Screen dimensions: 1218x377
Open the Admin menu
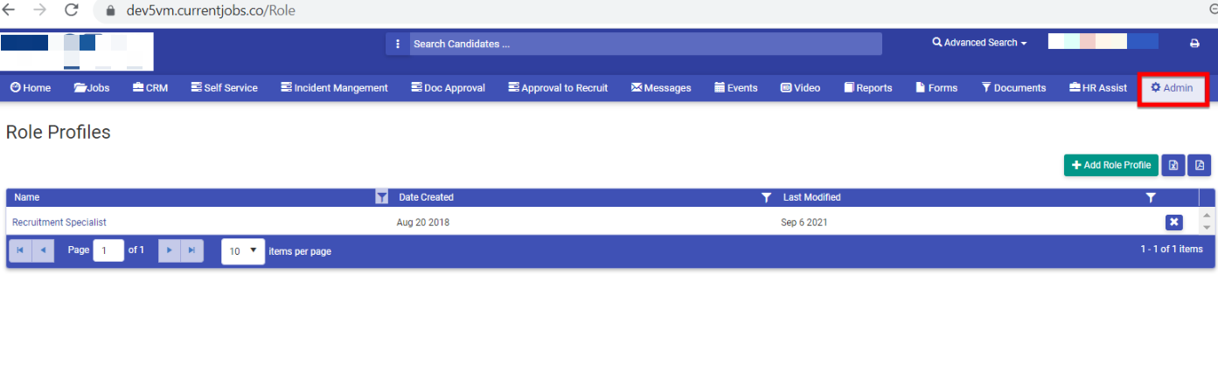1172,88
